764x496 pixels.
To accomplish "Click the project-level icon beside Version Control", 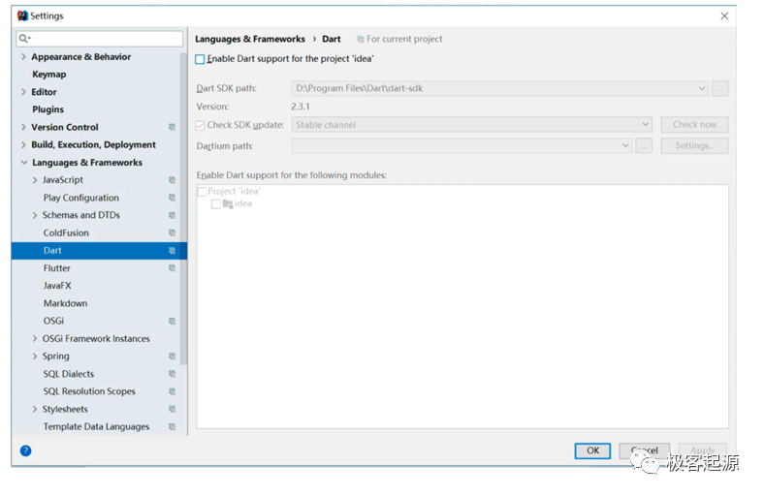I will click(172, 127).
